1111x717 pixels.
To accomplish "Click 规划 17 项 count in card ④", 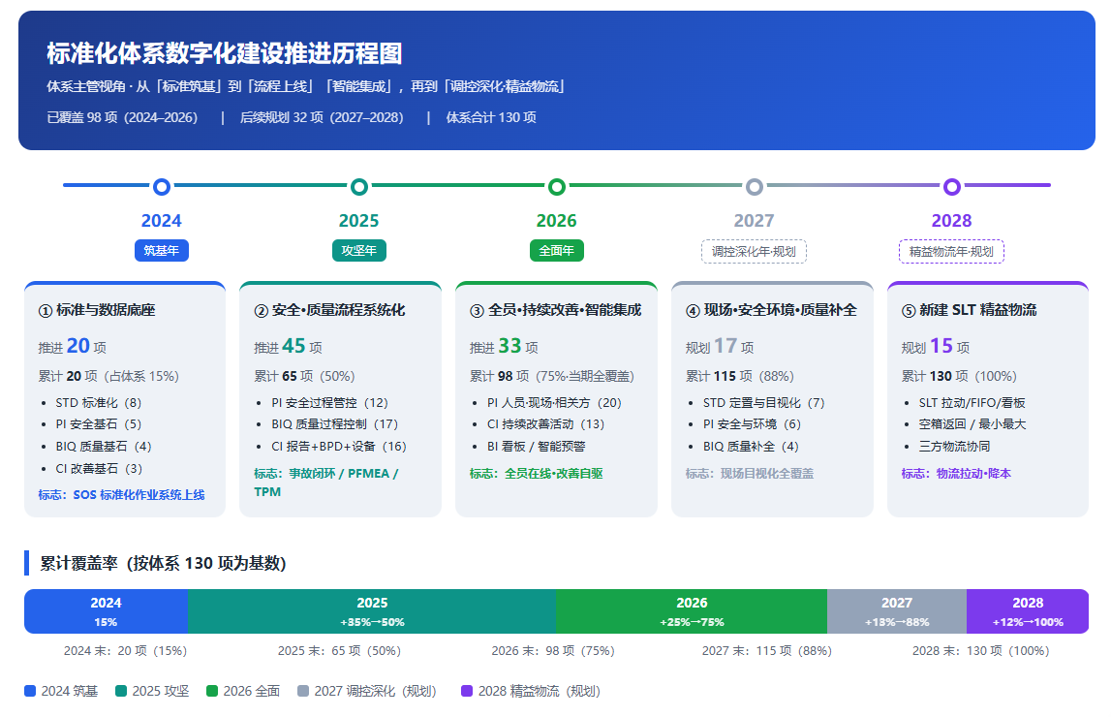I will tap(720, 347).
